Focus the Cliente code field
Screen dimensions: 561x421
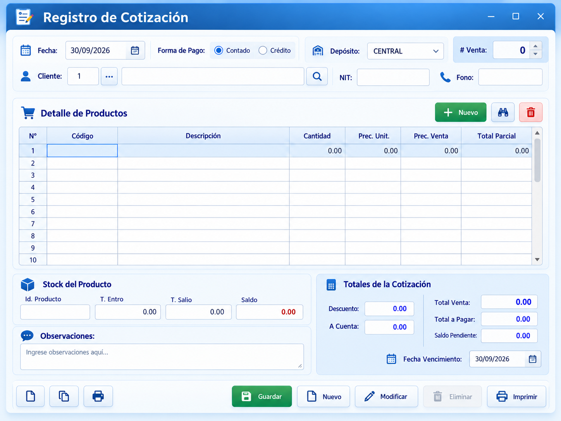point(83,76)
